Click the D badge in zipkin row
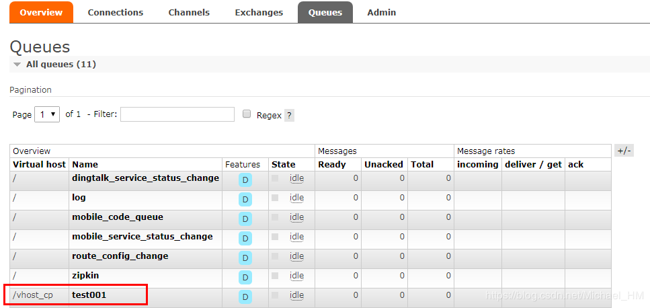The image size is (650, 308). pyautogui.click(x=245, y=278)
